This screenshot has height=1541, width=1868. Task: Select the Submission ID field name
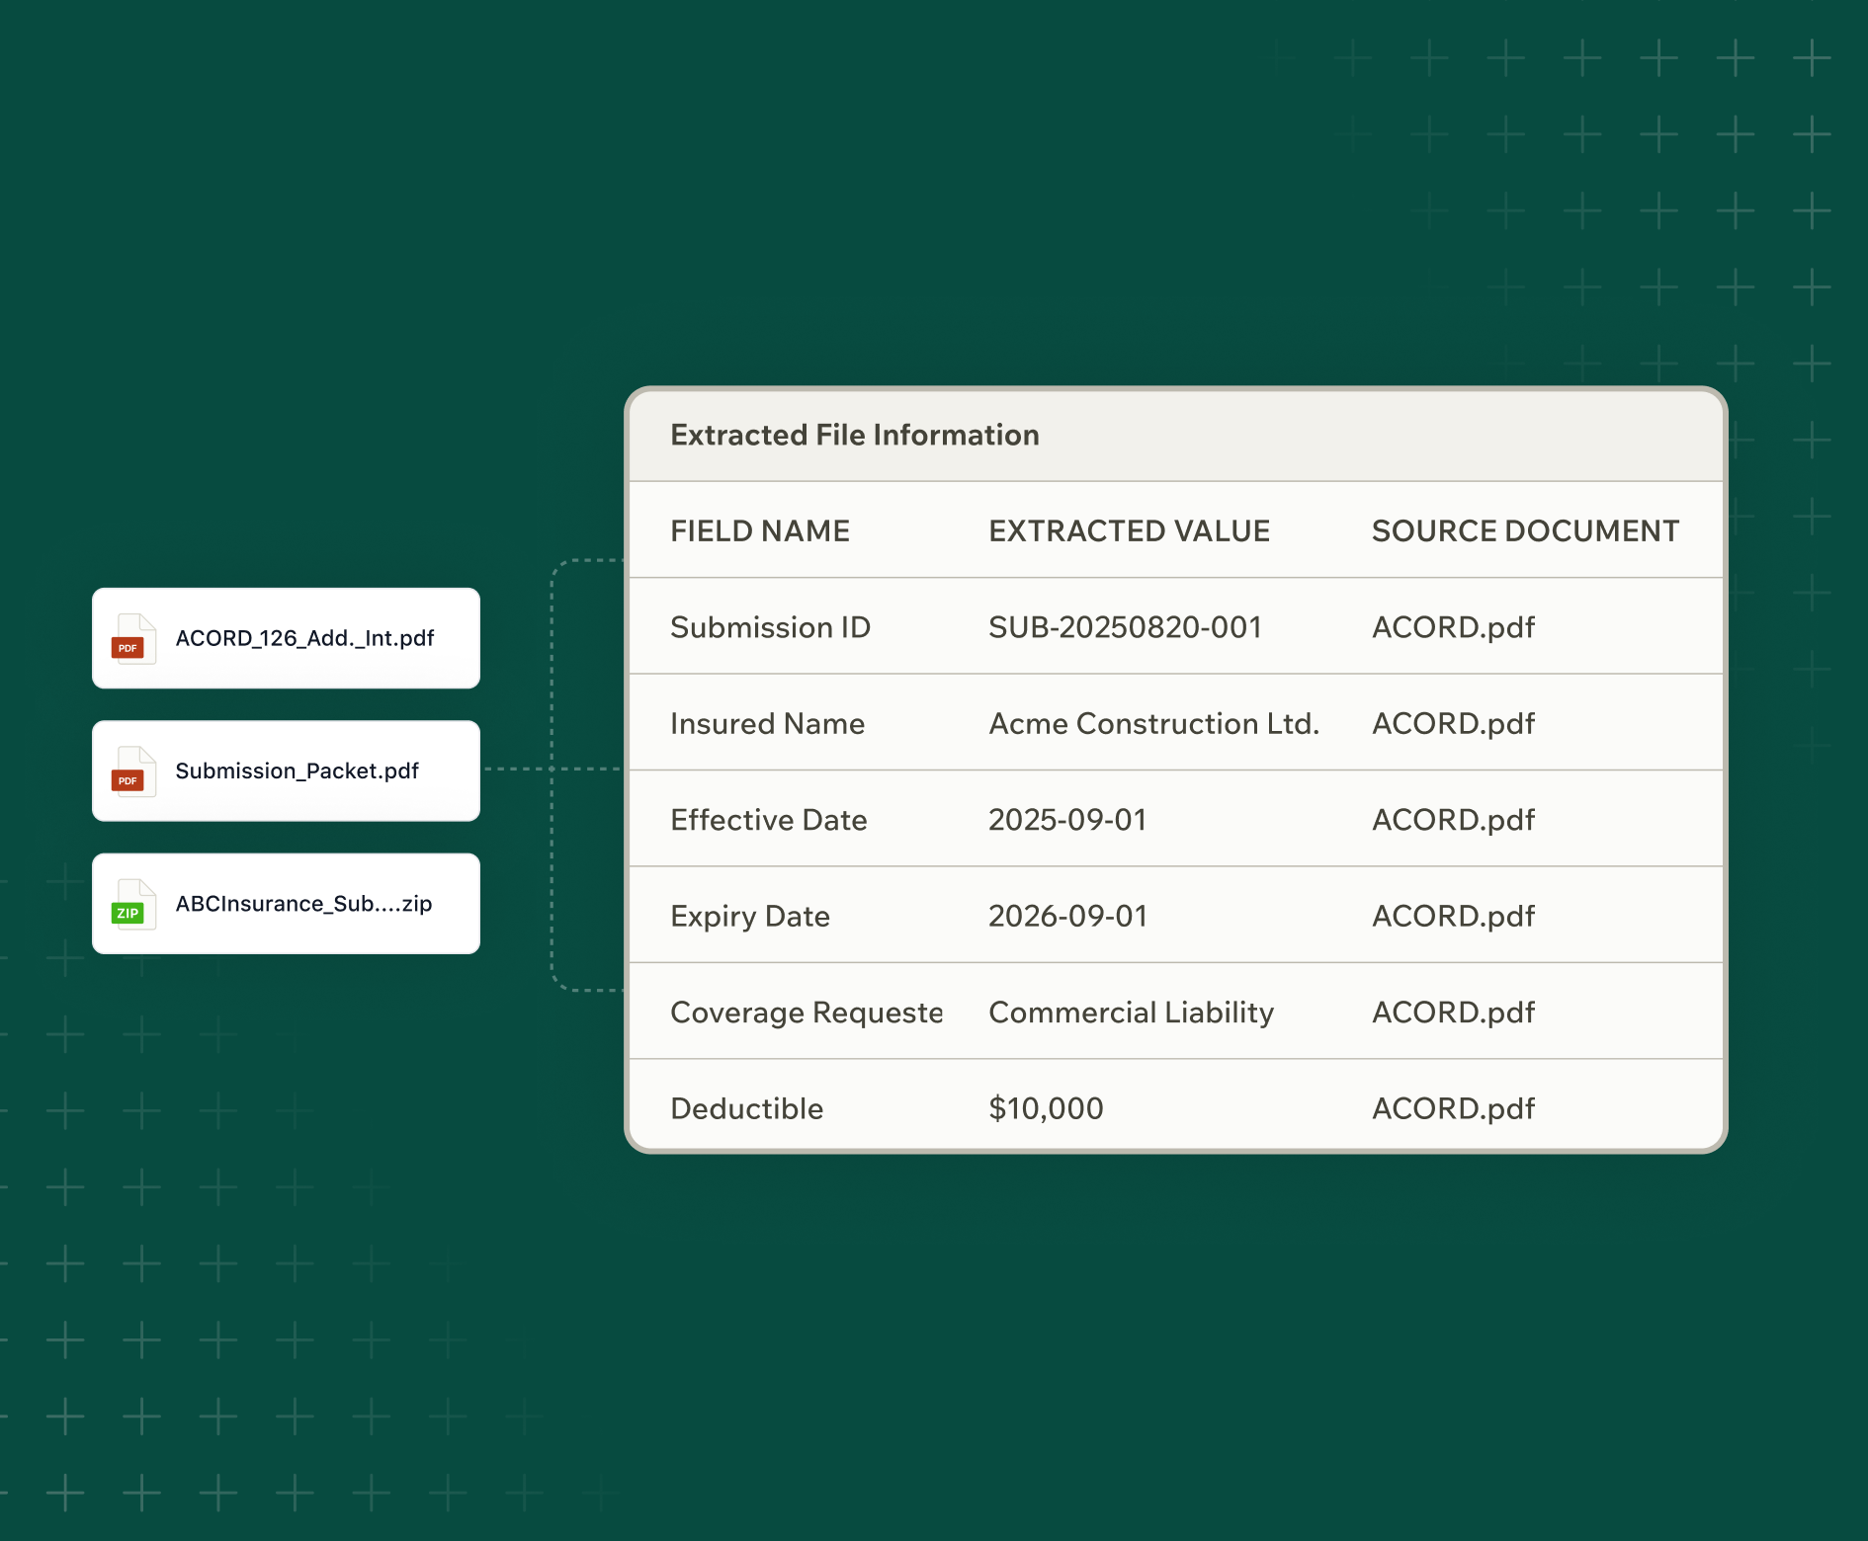[770, 627]
